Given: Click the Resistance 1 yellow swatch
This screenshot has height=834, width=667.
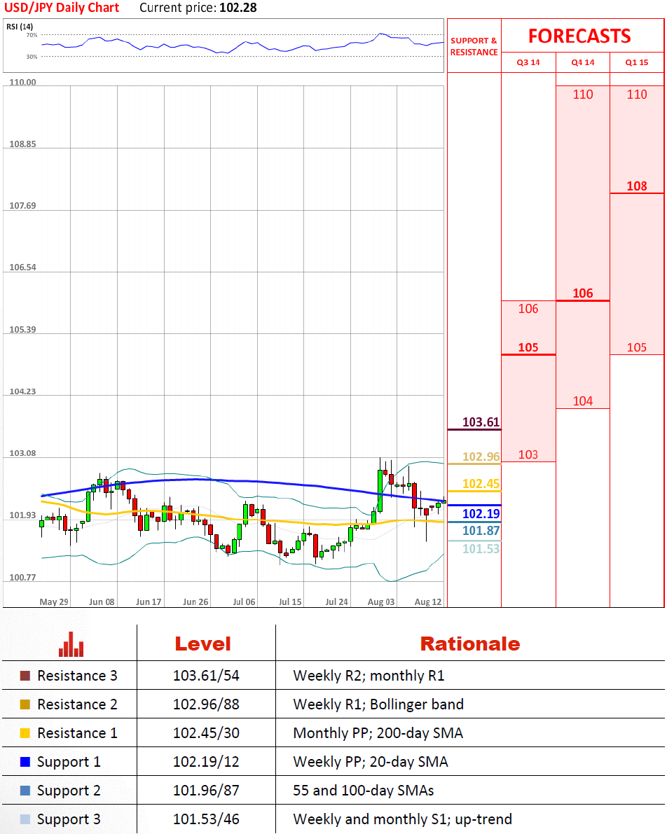Looking at the screenshot, I should (x=25, y=733).
